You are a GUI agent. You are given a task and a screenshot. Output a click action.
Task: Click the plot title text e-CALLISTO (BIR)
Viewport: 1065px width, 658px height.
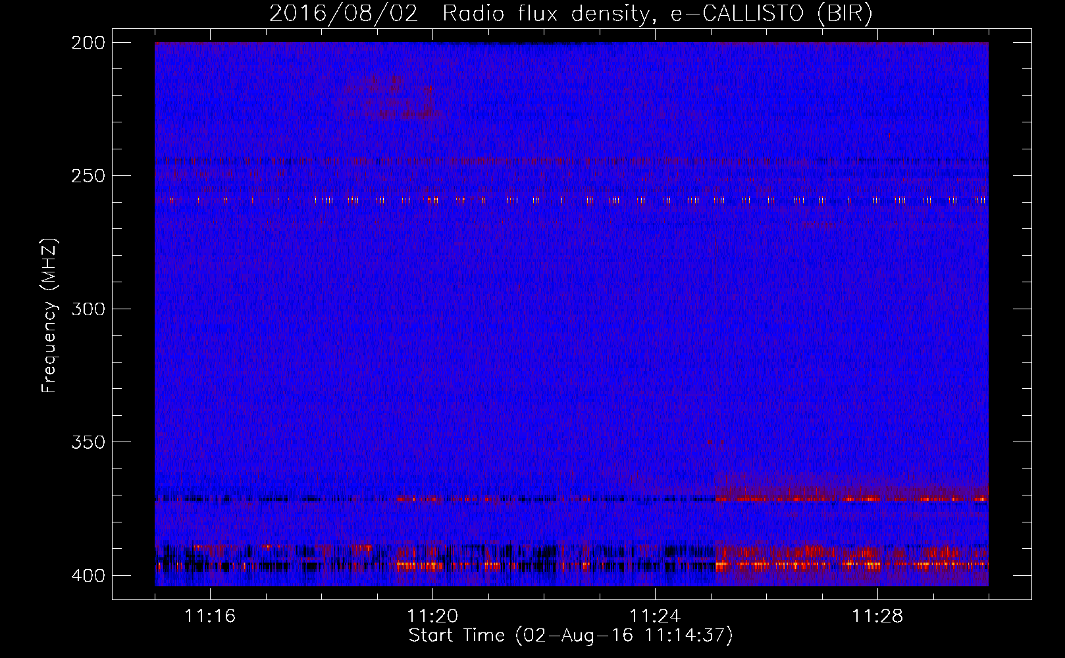[x=771, y=14]
